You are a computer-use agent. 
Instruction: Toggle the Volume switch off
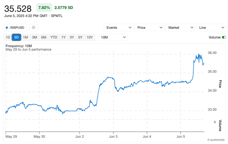point(224,37)
